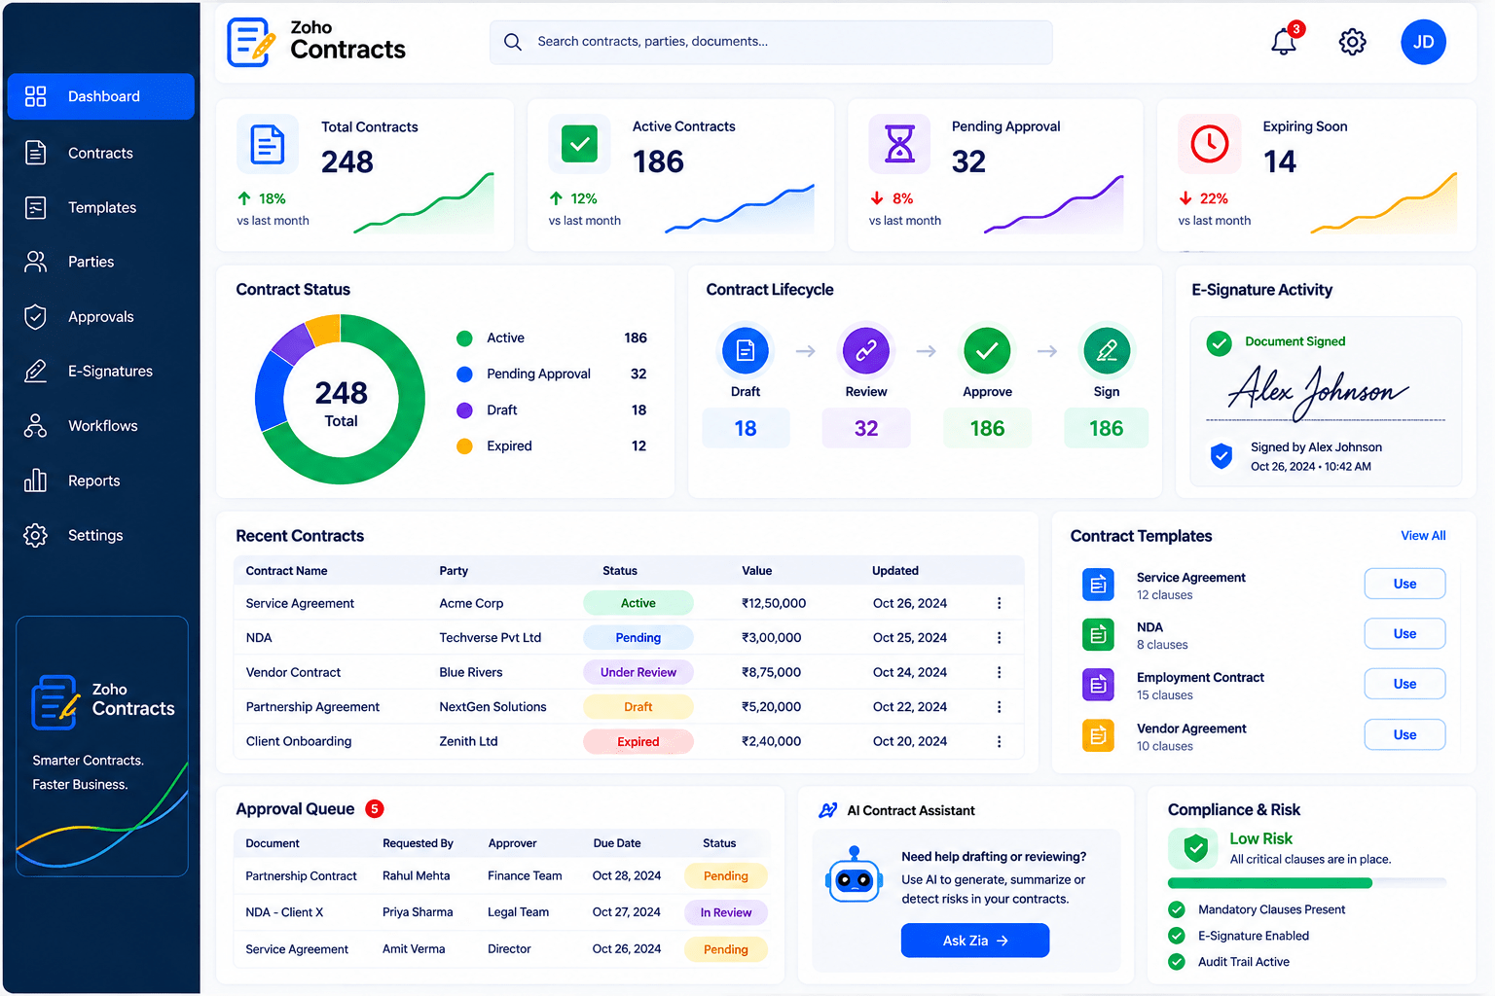Click the Zoho Contracts header logo

316,42
